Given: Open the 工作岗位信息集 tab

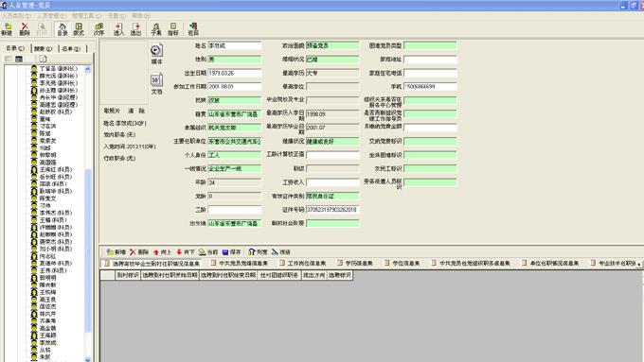Looking at the screenshot, I should pyautogui.click(x=303, y=263).
